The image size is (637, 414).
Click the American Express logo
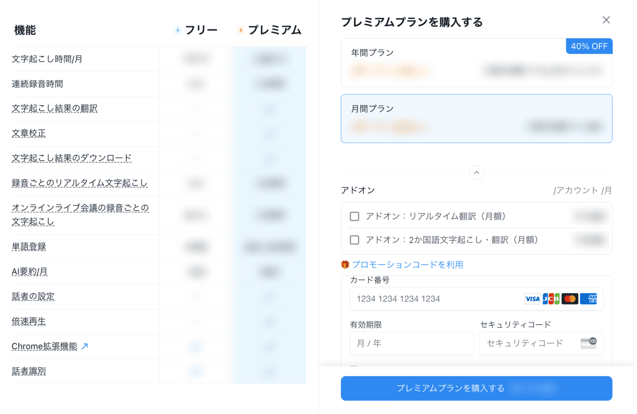[588, 299]
